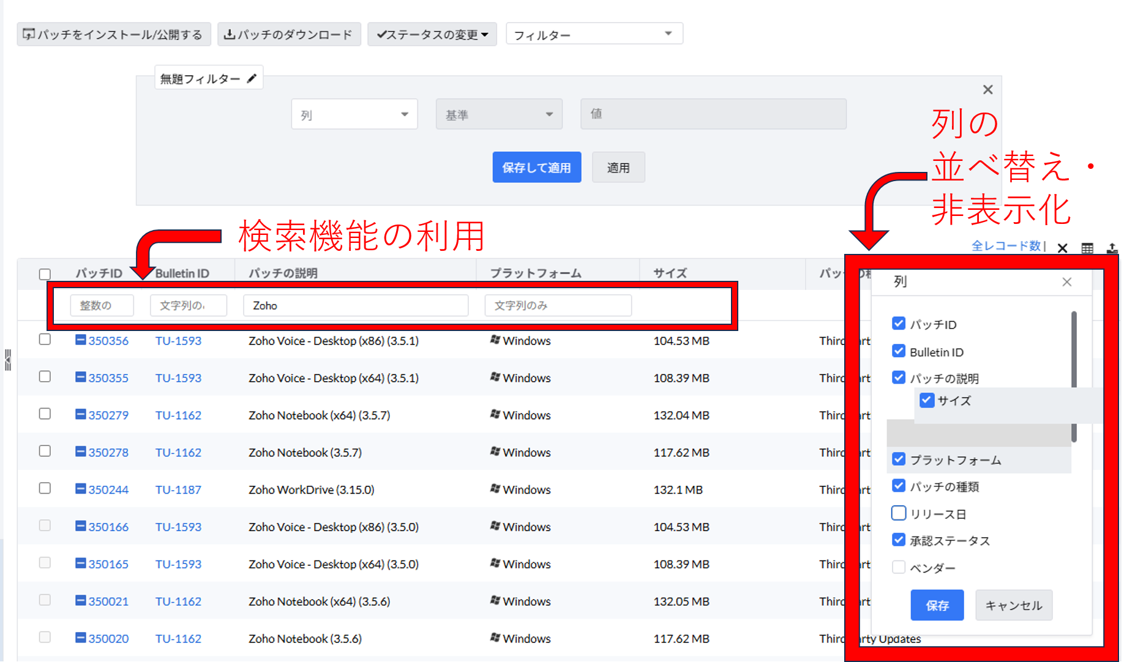This screenshot has height=662, width=1135.
Task: Open the column chooser table icon
Action: click(1087, 248)
